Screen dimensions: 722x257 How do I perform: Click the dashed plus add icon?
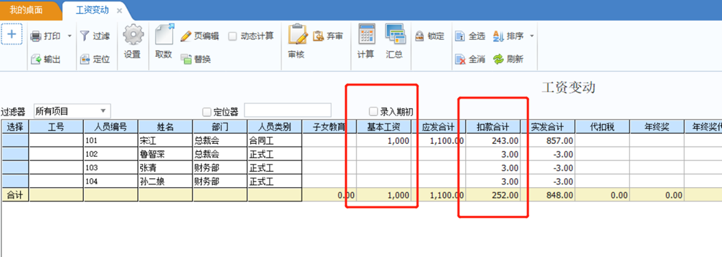(12, 34)
